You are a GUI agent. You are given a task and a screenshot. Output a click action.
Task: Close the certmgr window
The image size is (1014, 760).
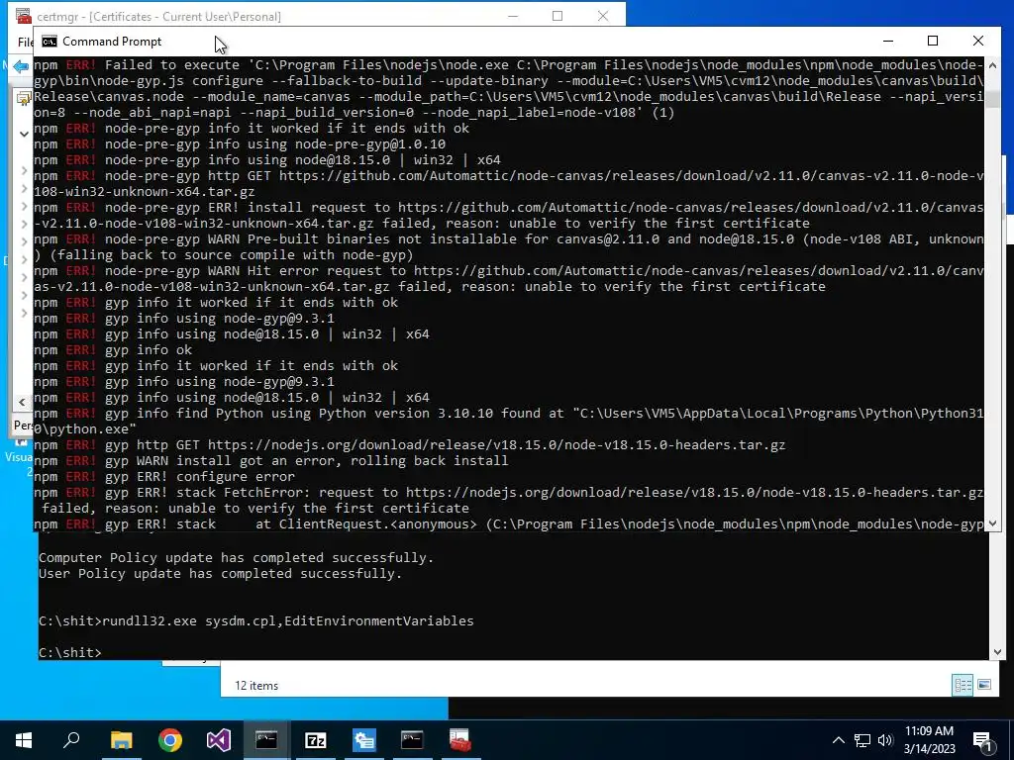click(x=603, y=16)
